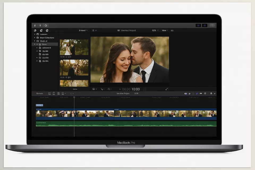Open the third sidebar icon left of 3l Blend
The width and height of the screenshot is (255, 170).
[47, 31]
